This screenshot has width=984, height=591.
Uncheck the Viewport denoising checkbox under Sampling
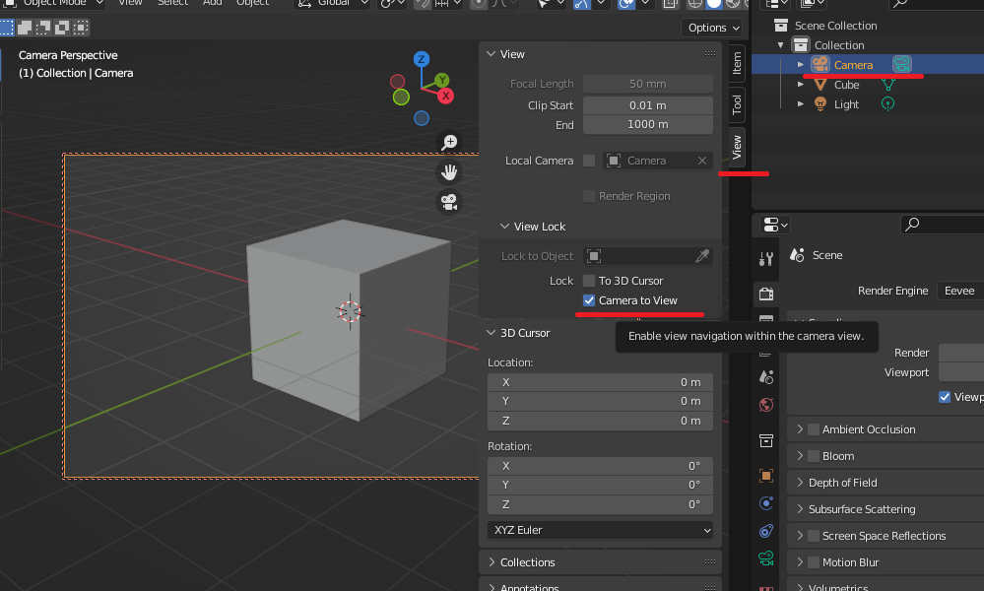945,397
